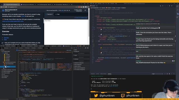The height and width of the screenshot is (100, 179).
Task: Click the React logo on the workshop page
Action: click(x=3, y=10)
